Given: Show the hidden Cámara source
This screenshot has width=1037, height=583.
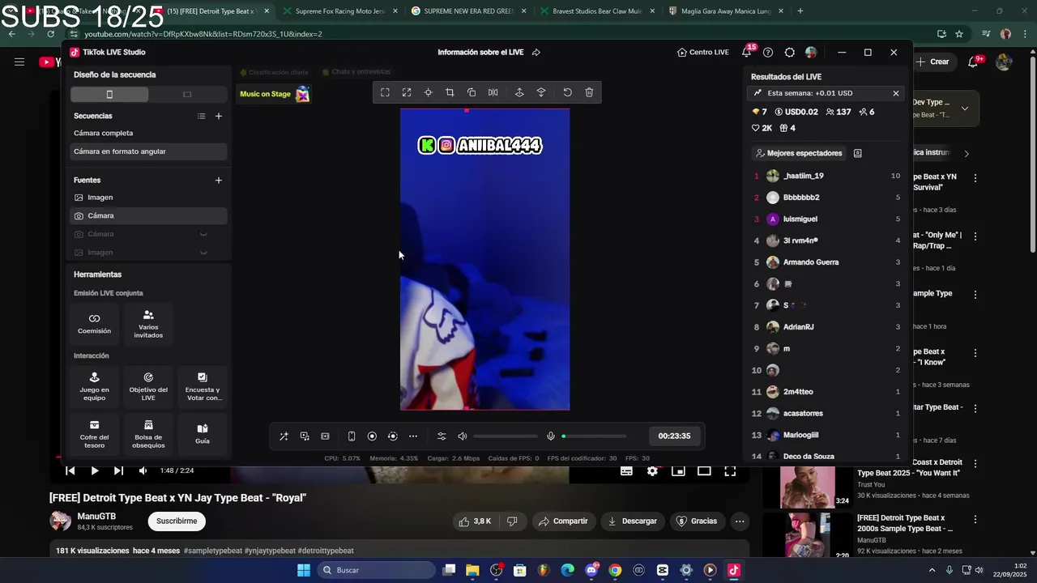Looking at the screenshot, I should [x=203, y=234].
